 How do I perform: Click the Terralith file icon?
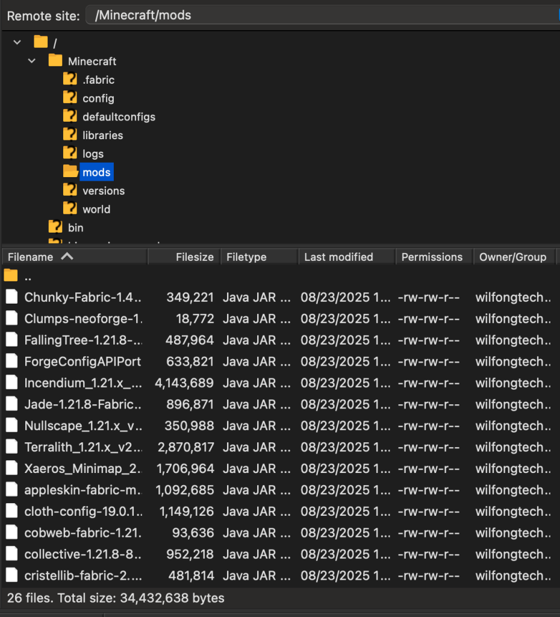click(12, 446)
